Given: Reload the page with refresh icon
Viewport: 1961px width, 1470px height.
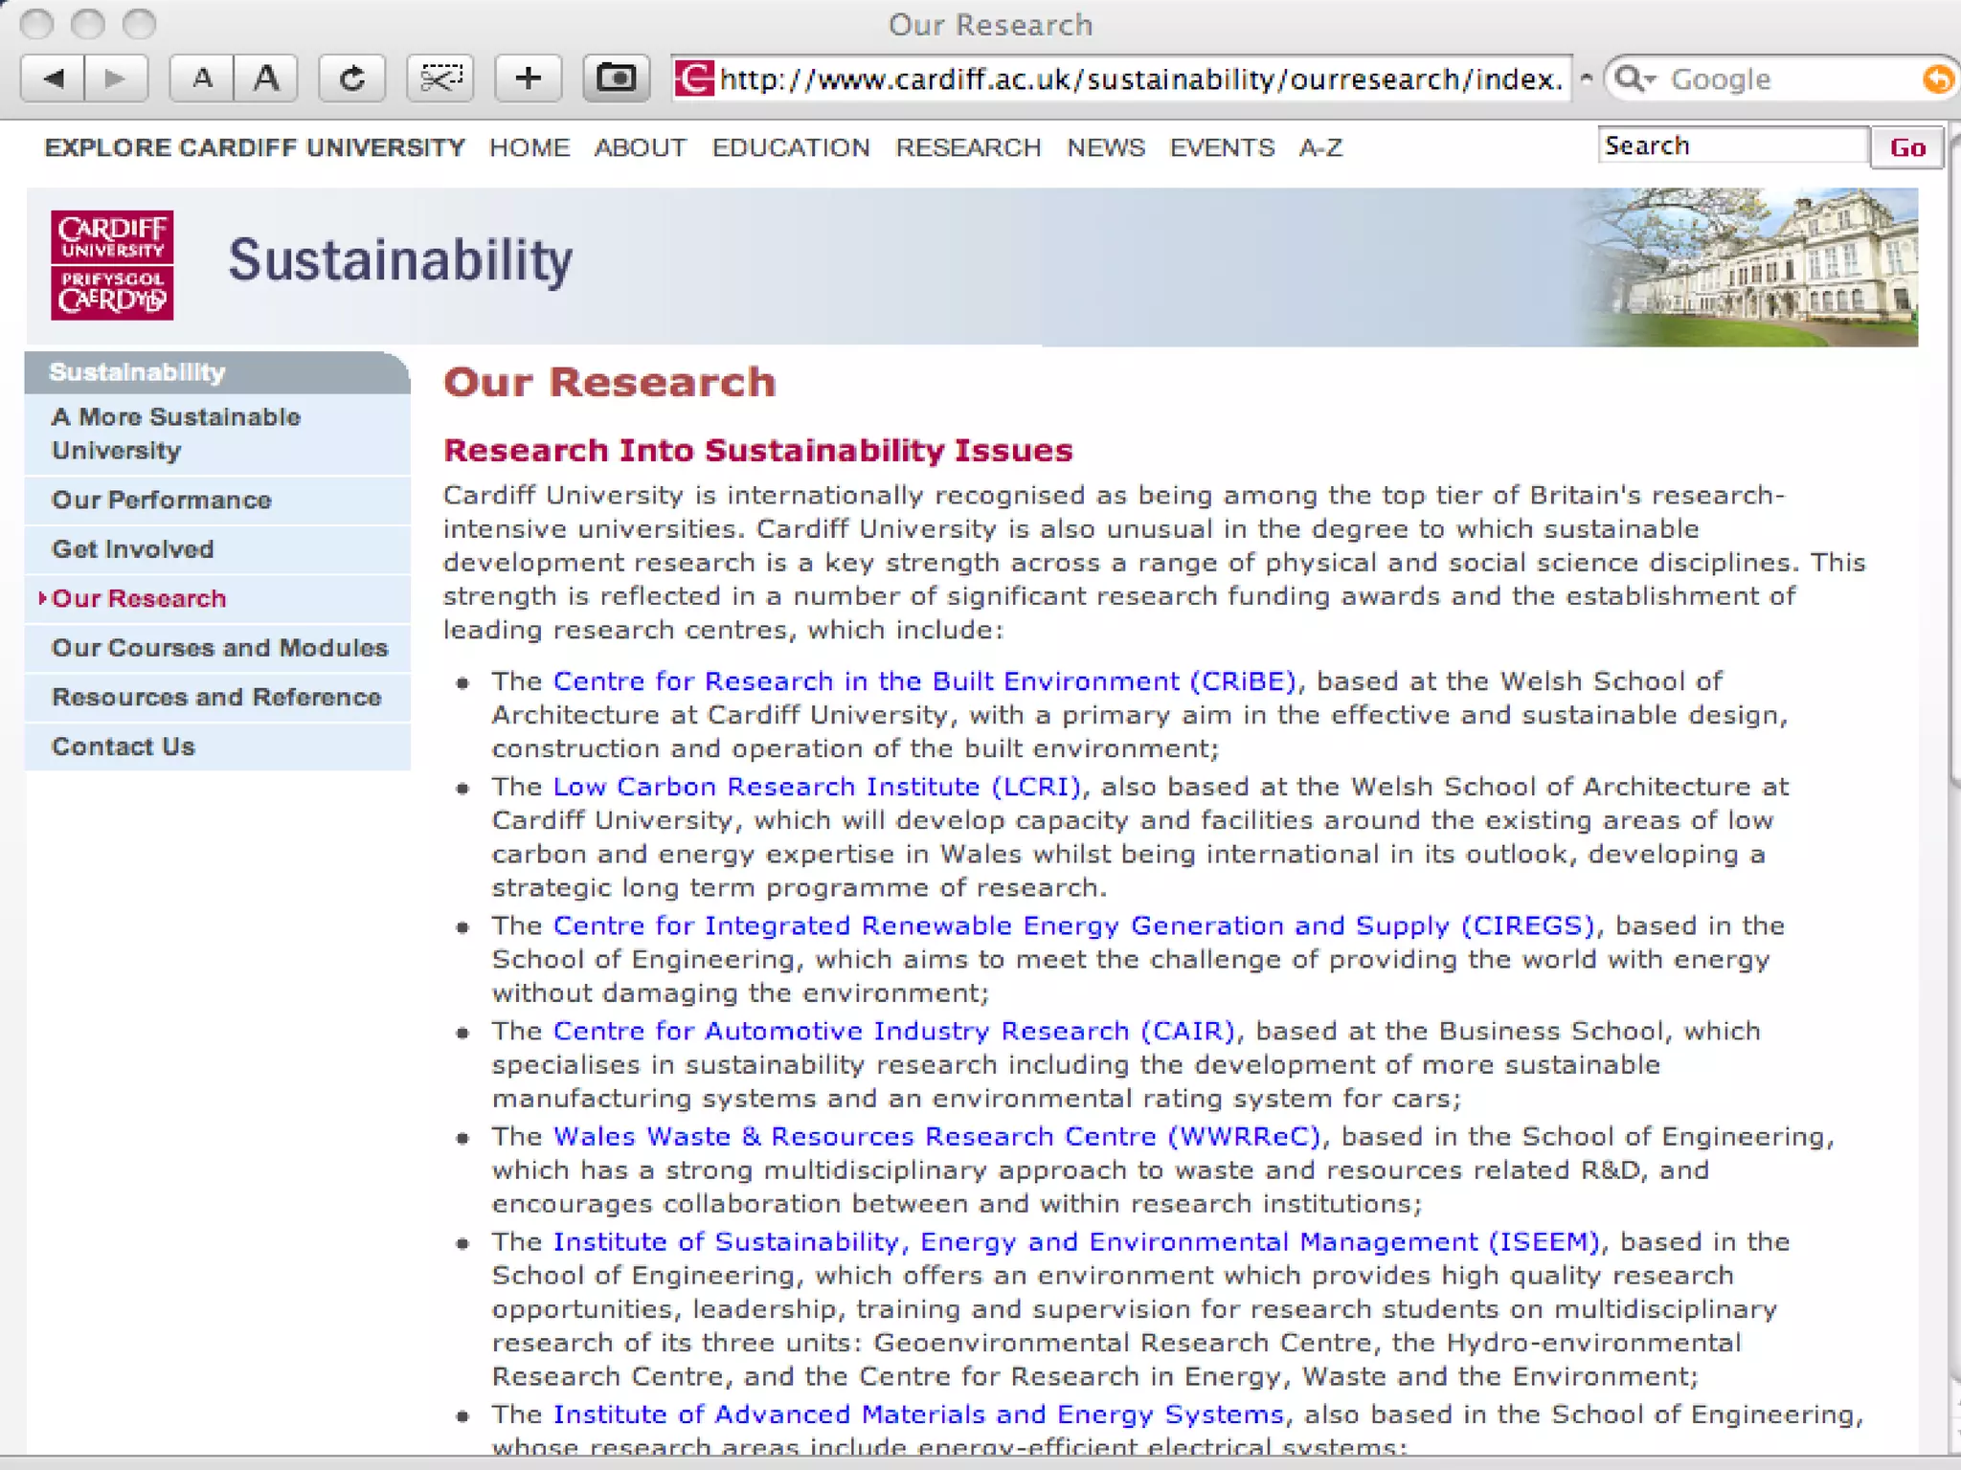Looking at the screenshot, I should click(x=351, y=78).
